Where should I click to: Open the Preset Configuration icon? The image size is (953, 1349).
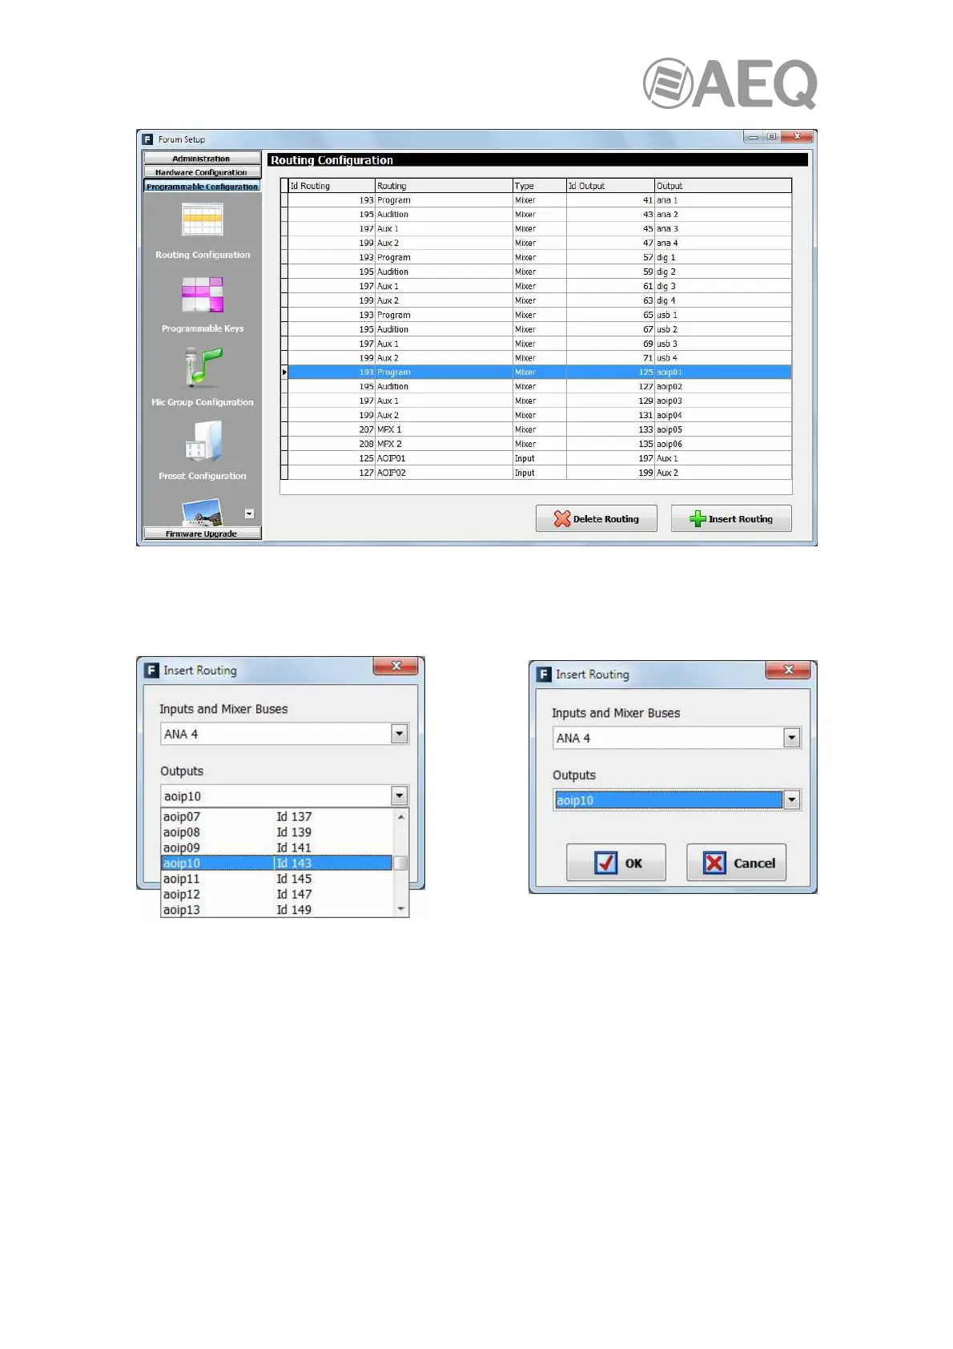point(203,441)
